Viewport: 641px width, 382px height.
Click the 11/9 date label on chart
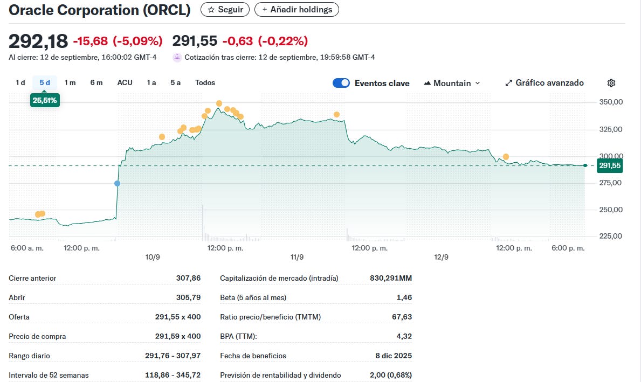coord(297,257)
